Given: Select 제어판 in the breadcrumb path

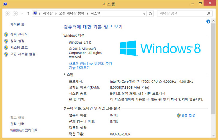Looking at the screenshot, I should point(48,13).
